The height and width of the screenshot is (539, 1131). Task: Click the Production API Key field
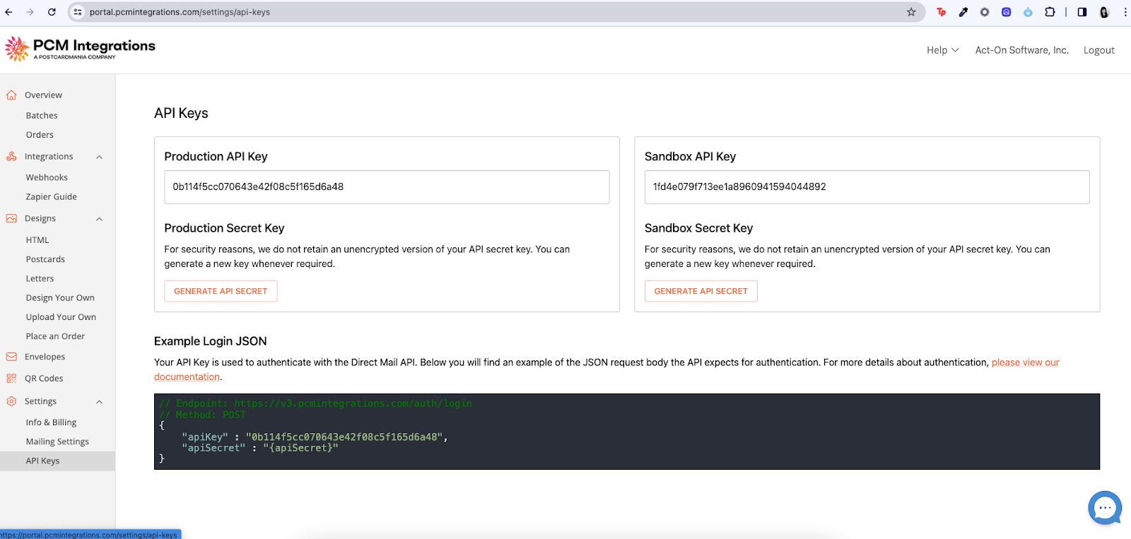(x=387, y=187)
